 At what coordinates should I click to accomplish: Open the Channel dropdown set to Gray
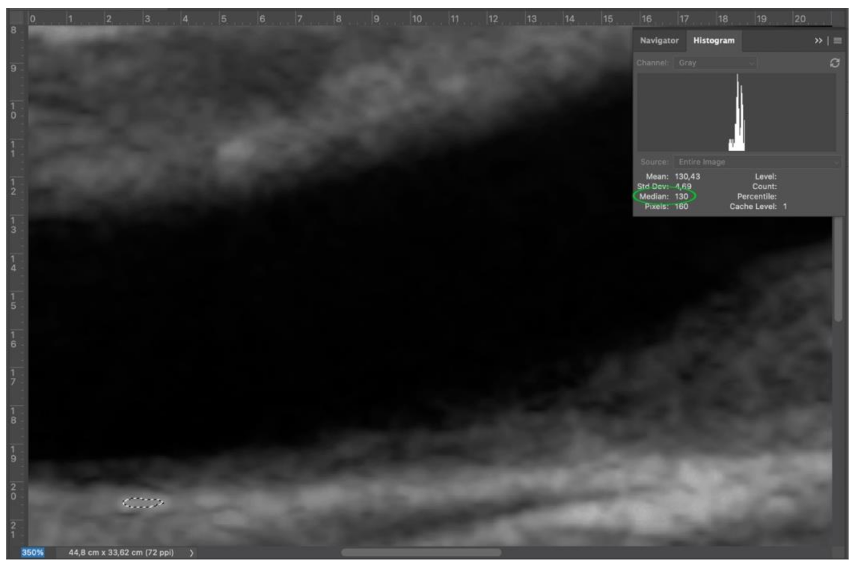716,61
